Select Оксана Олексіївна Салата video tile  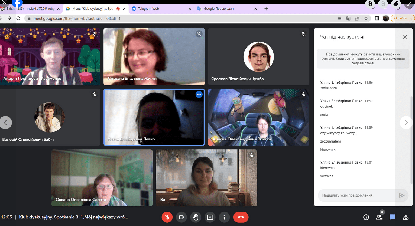click(x=102, y=178)
